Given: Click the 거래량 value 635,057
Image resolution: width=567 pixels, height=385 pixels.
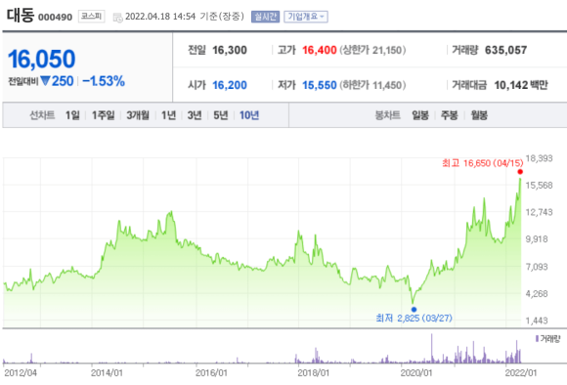Looking at the screenshot, I should coord(505,50).
